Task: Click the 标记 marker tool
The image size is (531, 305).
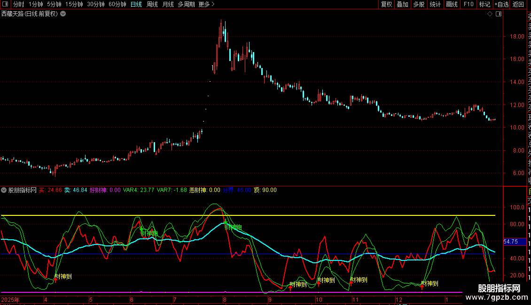Action: click(484, 4)
